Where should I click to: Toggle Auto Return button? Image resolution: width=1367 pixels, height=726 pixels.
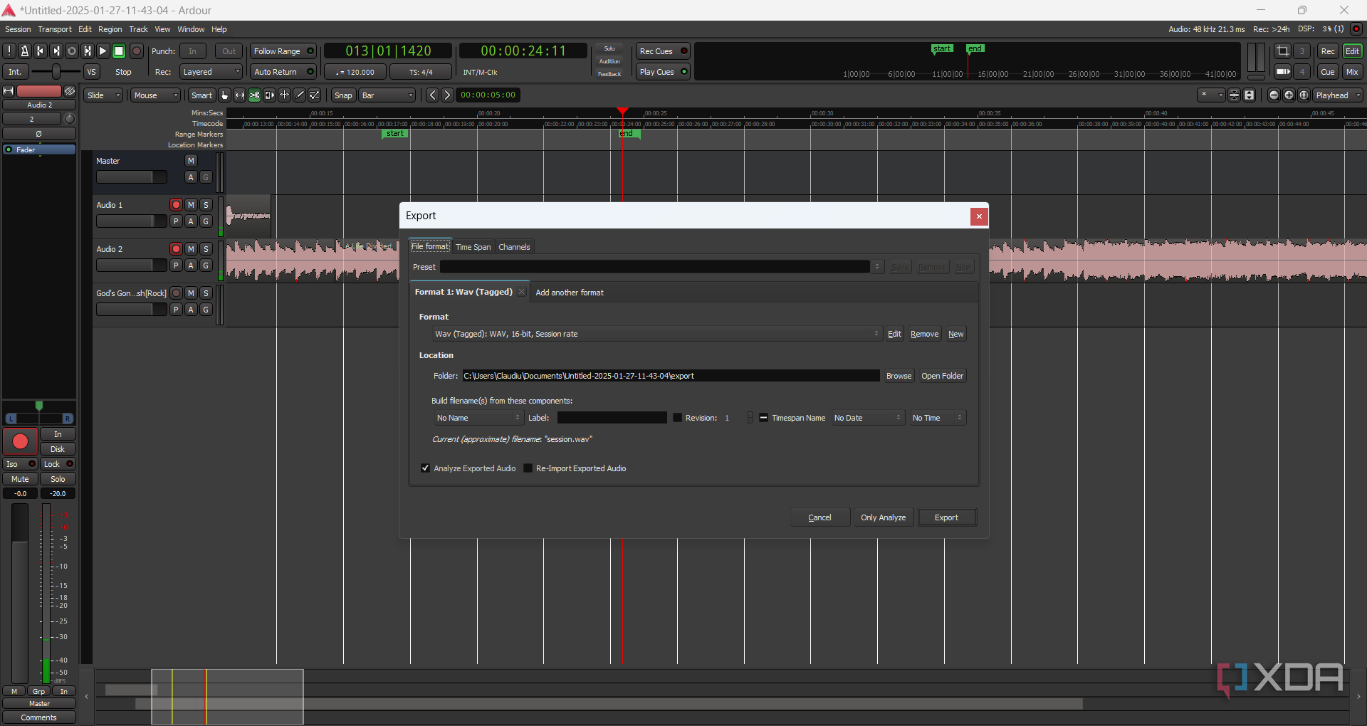(x=283, y=72)
